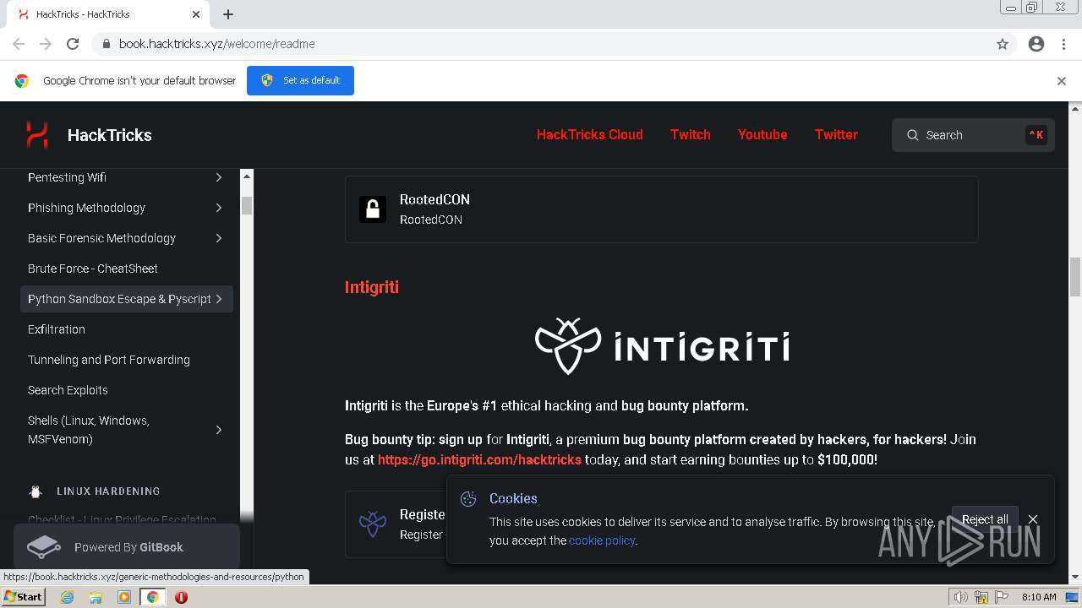Bookmark this page with star icon
Image resolution: width=1082 pixels, height=608 pixels.
coord(1003,44)
